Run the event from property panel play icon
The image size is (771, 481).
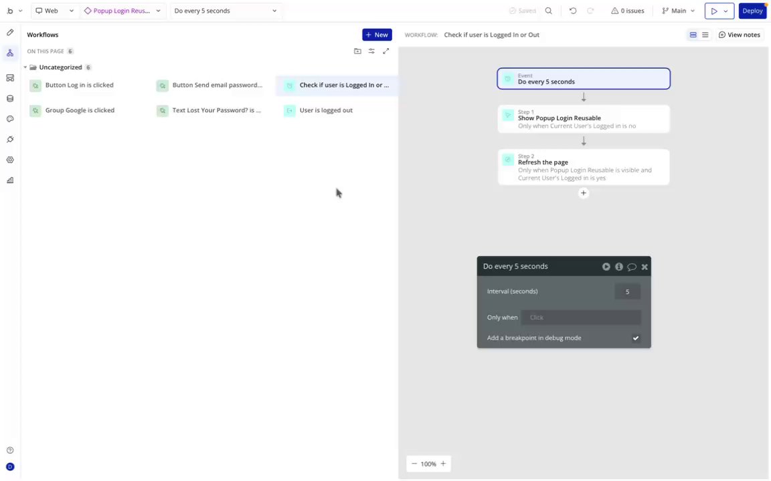point(606,267)
